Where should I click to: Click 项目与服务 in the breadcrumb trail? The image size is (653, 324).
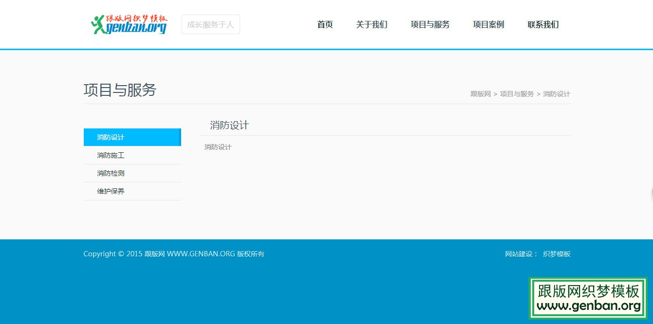pos(516,94)
